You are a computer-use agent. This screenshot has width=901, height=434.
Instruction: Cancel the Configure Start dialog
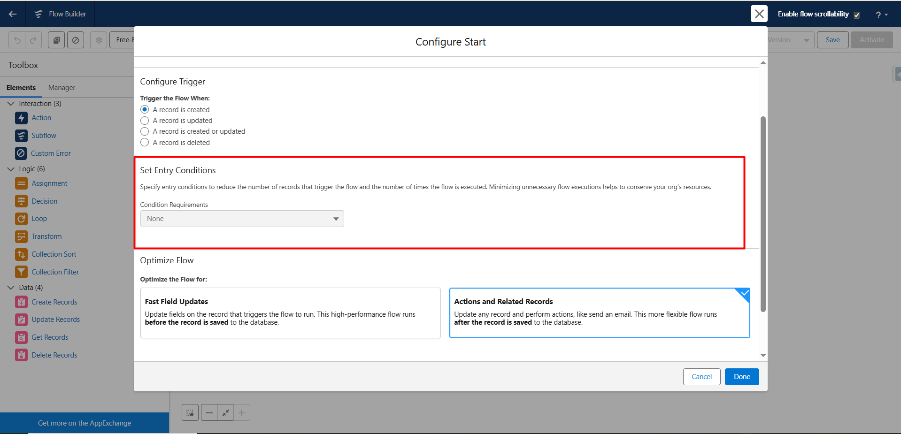[701, 377]
